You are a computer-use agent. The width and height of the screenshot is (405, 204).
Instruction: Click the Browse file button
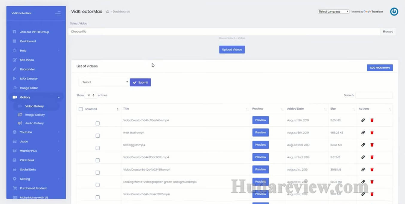tap(388, 32)
